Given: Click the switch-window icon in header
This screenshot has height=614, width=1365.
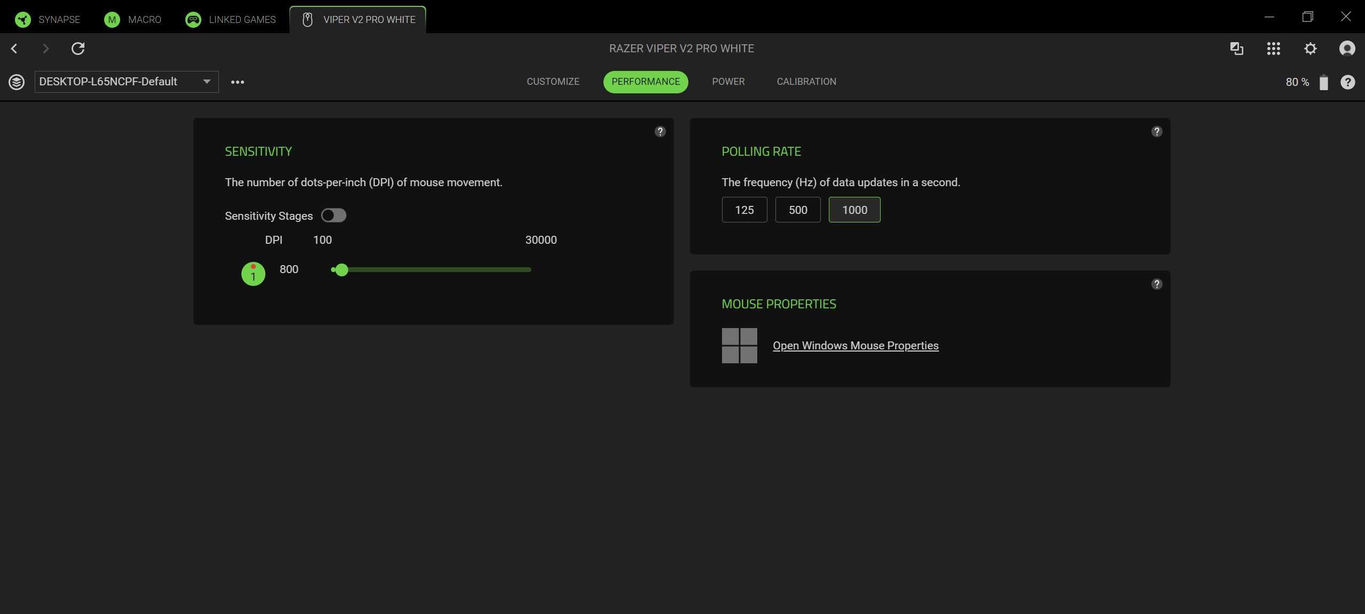Looking at the screenshot, I should pos(1236,49).
